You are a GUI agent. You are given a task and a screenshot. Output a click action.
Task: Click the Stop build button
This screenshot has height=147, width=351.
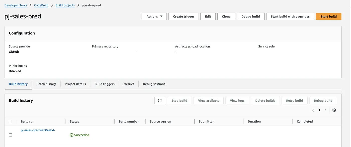[x=179, y=101]
